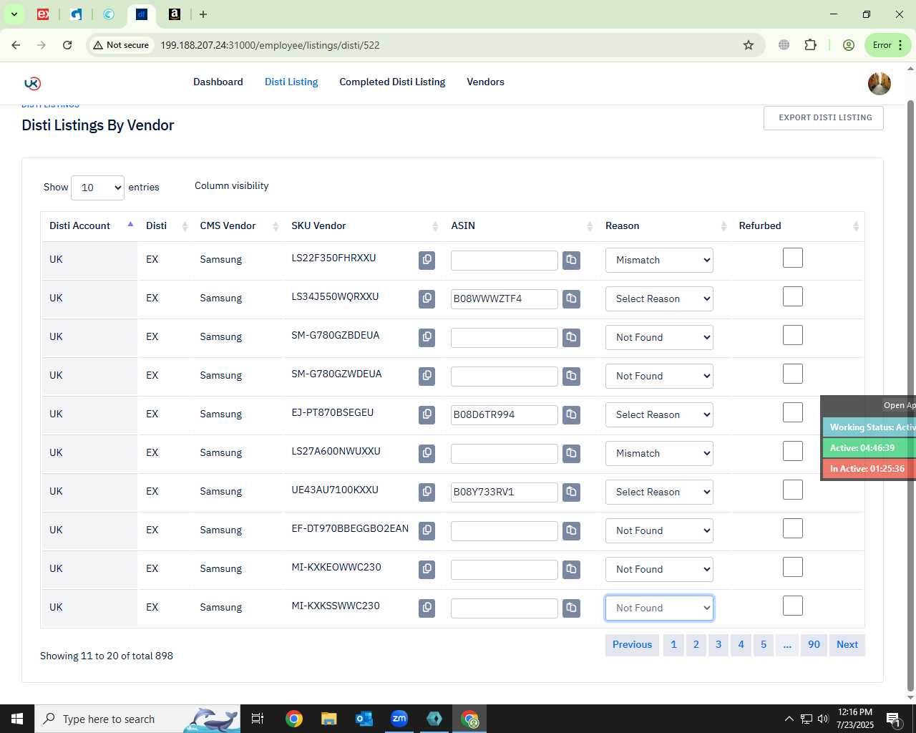Copy the SKU LS34J550WQRXXU with its copy icon

click(427, 298)
